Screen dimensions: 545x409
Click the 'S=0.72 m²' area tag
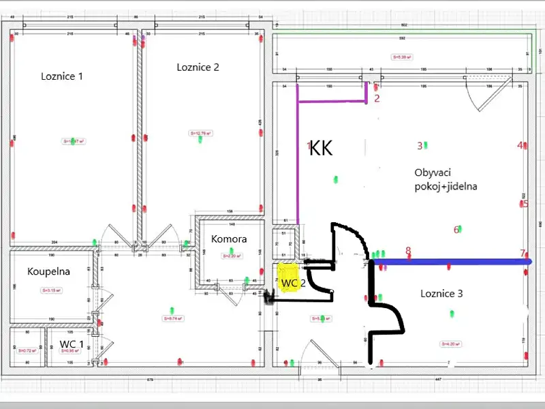(x=27, y=350)
